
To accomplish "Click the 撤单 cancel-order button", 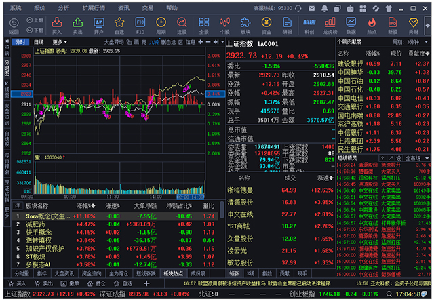I will point(70,283).
